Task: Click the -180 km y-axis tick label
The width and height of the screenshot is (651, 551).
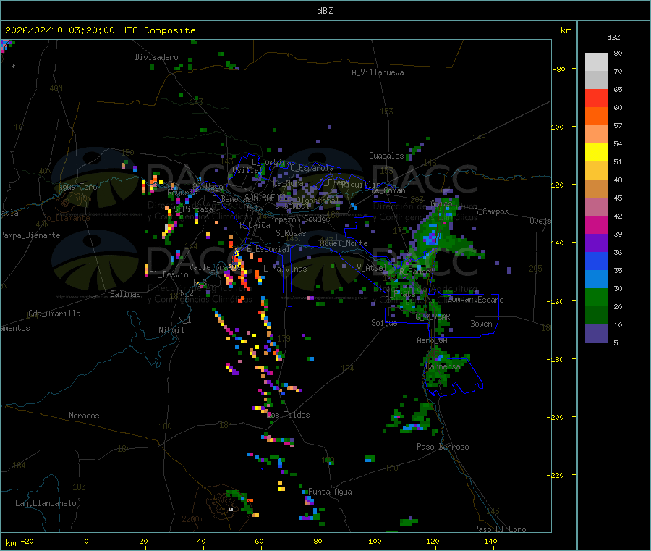Action: 556,359
